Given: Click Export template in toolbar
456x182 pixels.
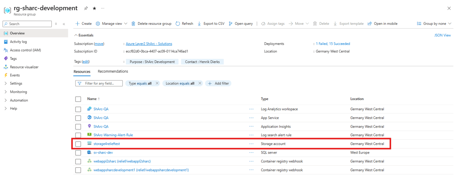Looking at the screenshot, I should [348, 24].
